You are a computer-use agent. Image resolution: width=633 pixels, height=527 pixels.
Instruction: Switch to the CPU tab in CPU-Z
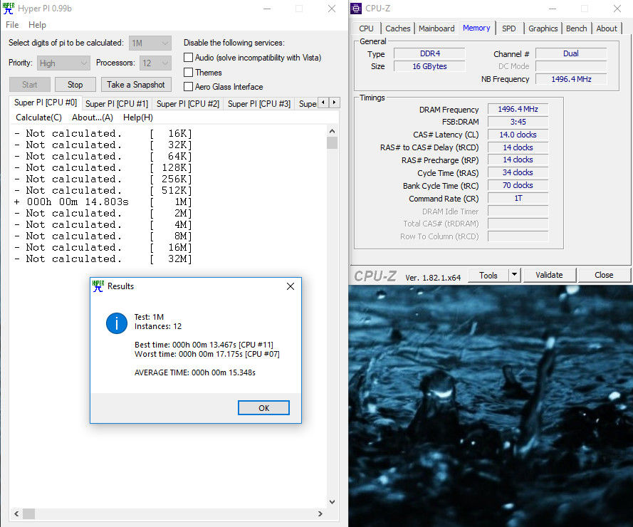366,28
